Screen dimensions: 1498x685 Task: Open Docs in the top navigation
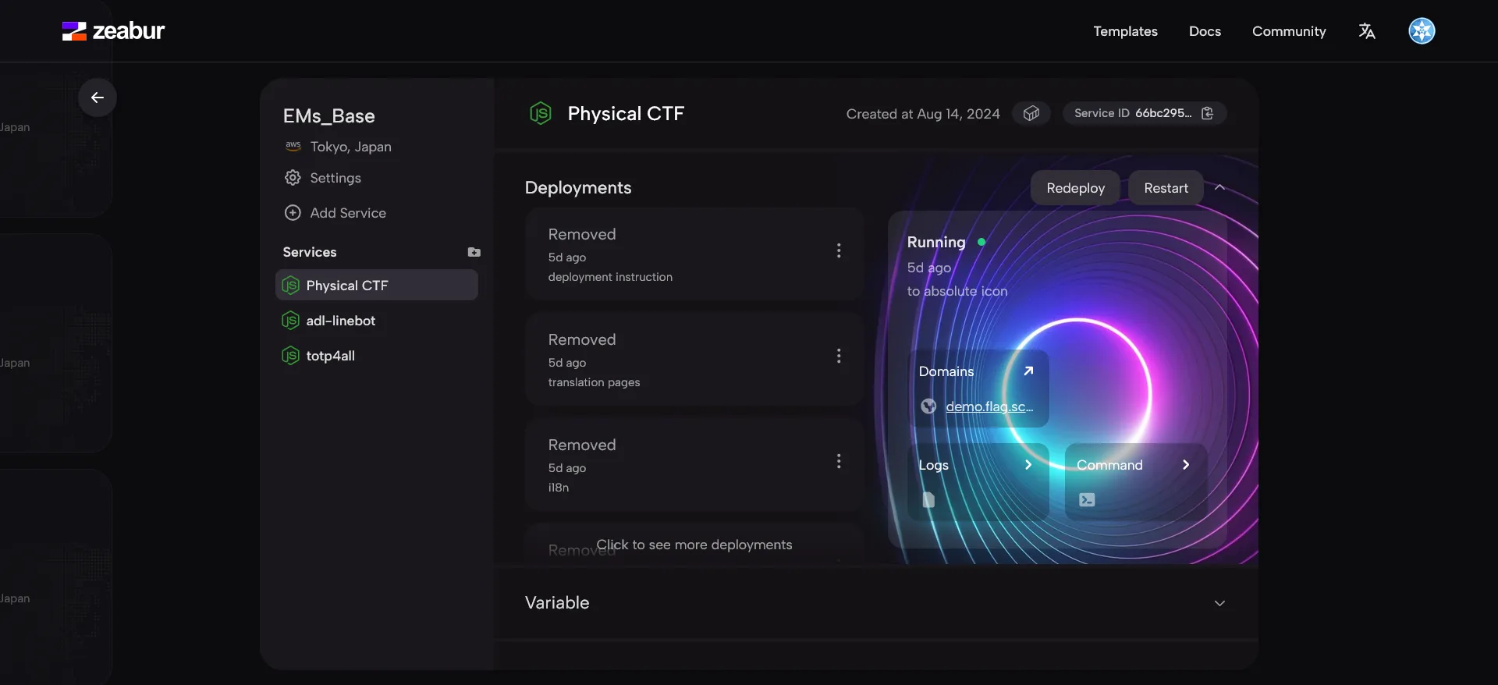(1205, 31)
